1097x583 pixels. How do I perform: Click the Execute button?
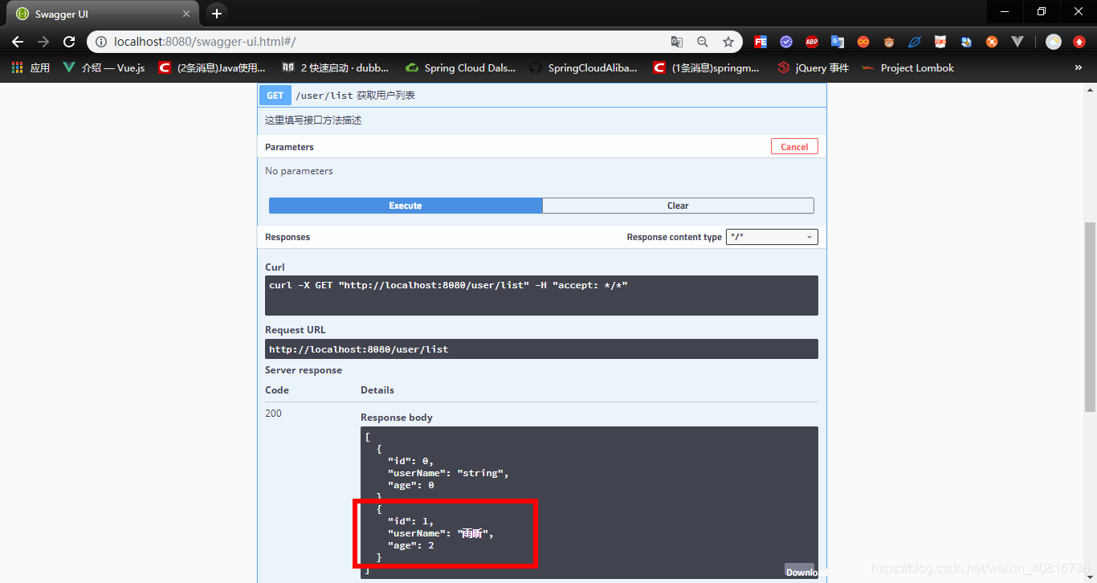tap(406, 206)
